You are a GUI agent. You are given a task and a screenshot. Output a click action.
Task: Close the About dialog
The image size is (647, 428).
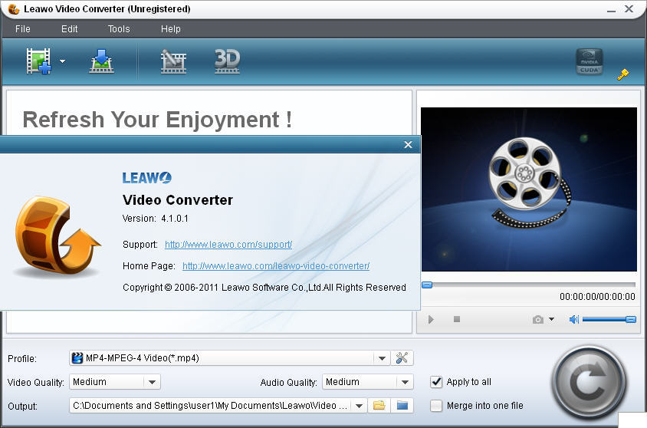(x=408, y=144)
